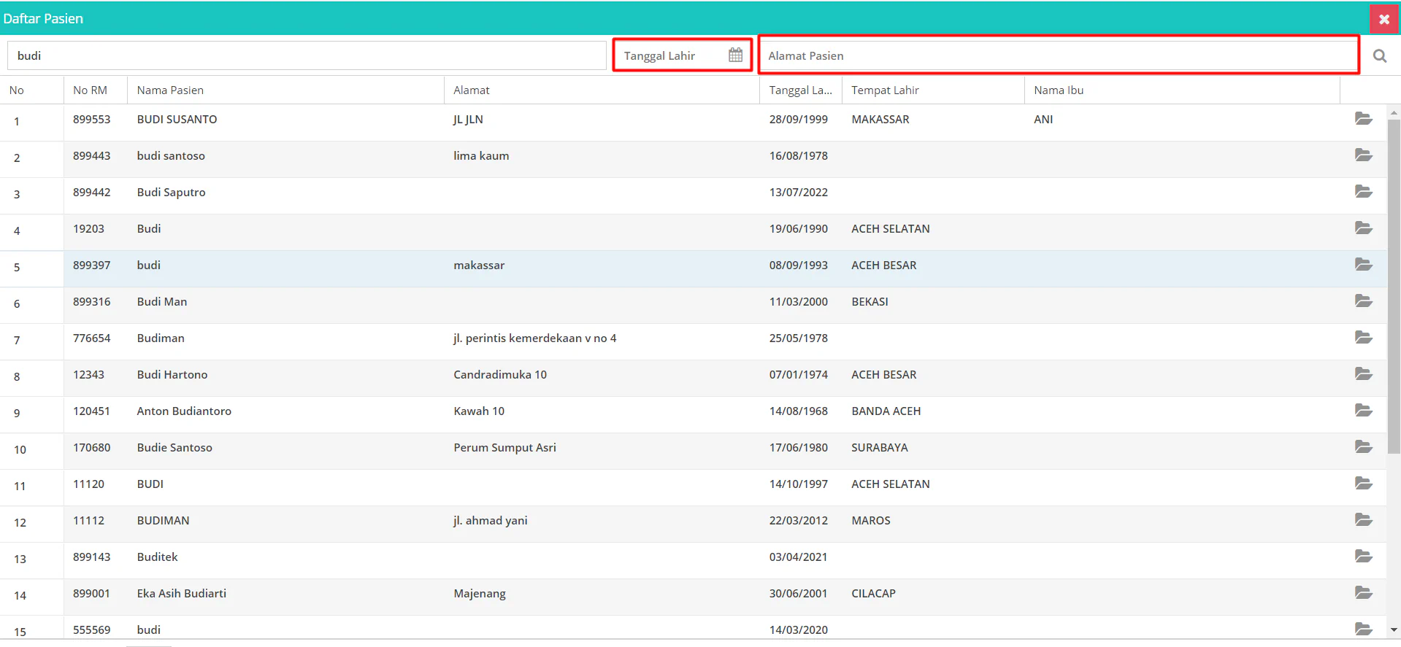Close the Daftar Pasien dialog
This screenshot has height=647, width=1401.
tap(1384, 19)
